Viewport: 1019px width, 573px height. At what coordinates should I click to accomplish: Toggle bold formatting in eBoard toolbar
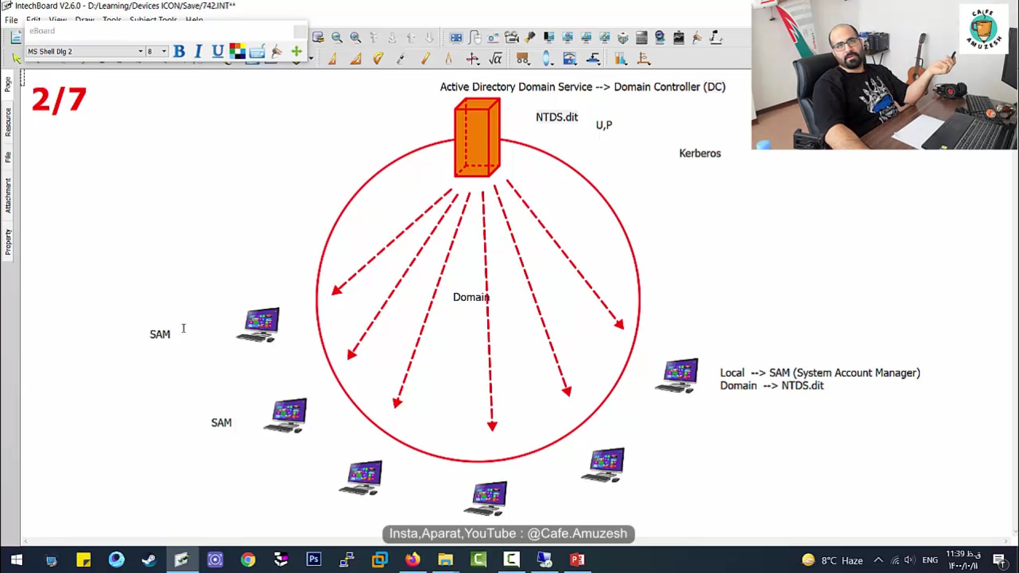point(179,51)
